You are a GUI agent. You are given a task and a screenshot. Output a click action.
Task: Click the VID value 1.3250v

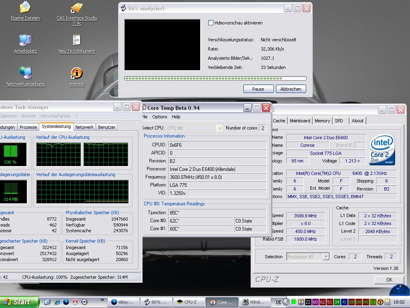coord(217,193)
